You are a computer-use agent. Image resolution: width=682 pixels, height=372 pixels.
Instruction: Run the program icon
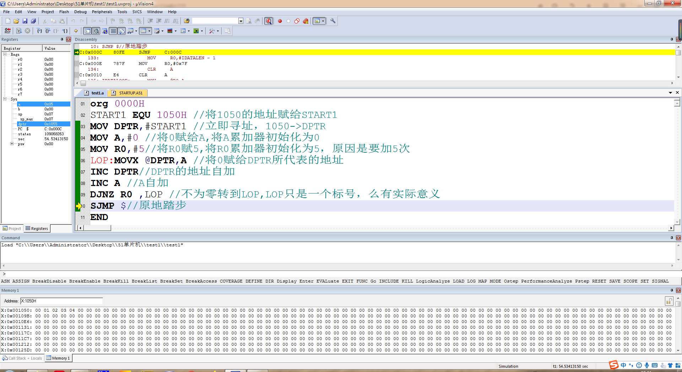pyautogui.click(x=19, y=31)
